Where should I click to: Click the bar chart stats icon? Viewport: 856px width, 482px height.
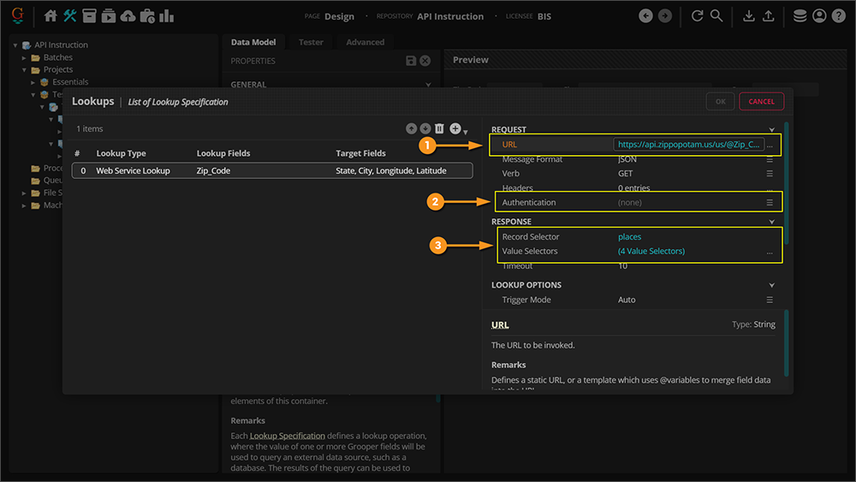(166, 15)
